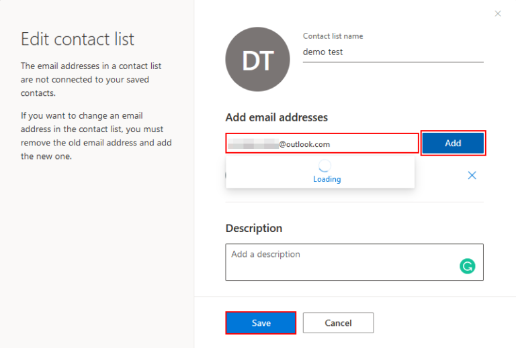Click the "demo test" name text
Viewport: 516px width, 348px height.
click(322, 52)
